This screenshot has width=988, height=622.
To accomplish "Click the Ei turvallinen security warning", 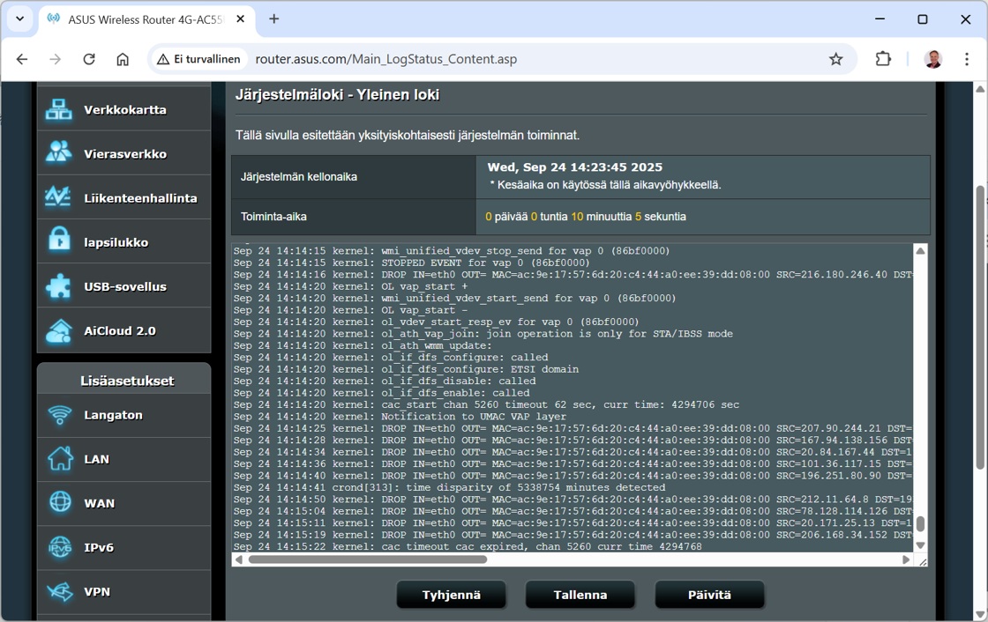I will (198, 59).
